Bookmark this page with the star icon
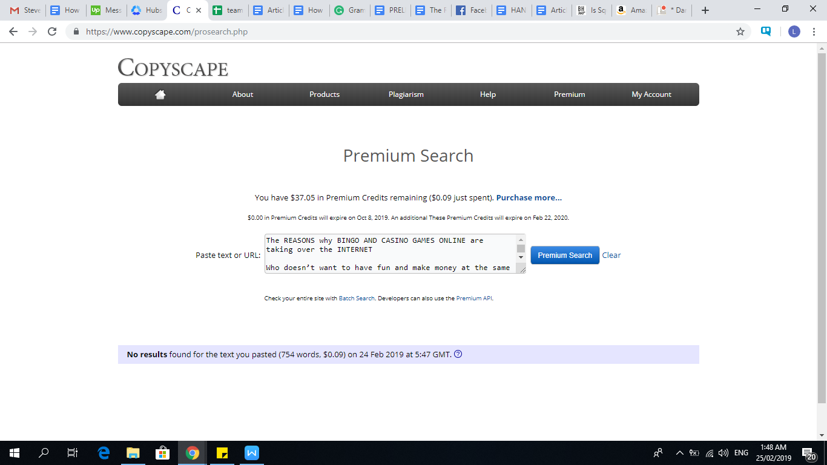This screenshot has width=827, height=465. point(740,31)
